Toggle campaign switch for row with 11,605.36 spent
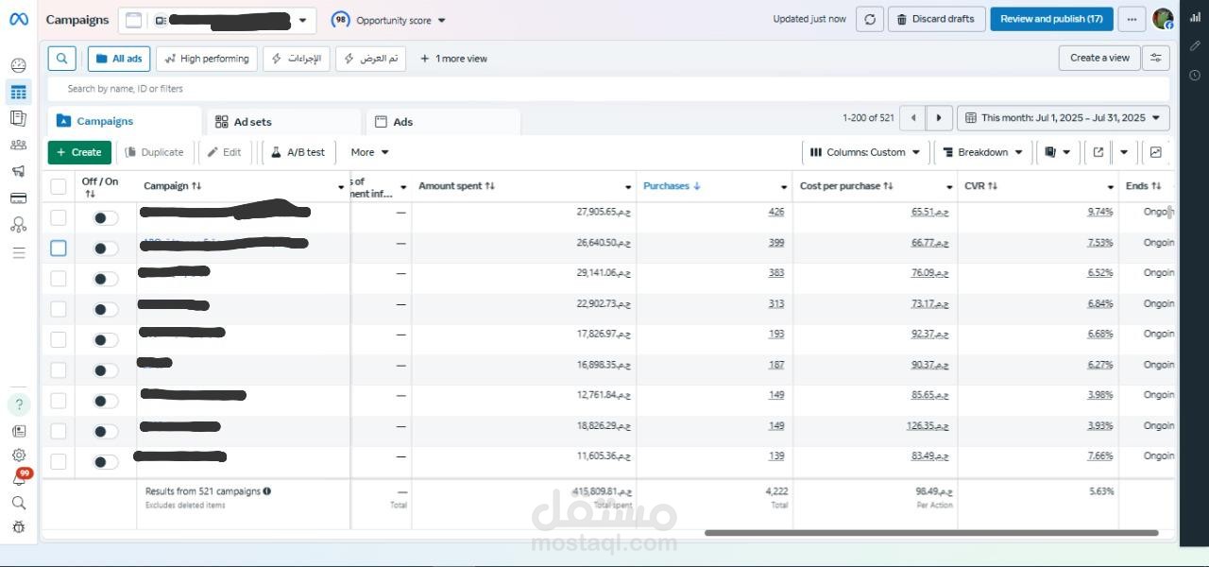The image size is (1209, 567). (106, 462)
